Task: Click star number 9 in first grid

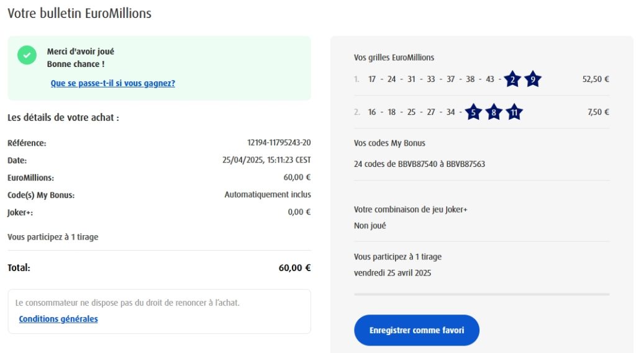Action: (x=533, y=79)
